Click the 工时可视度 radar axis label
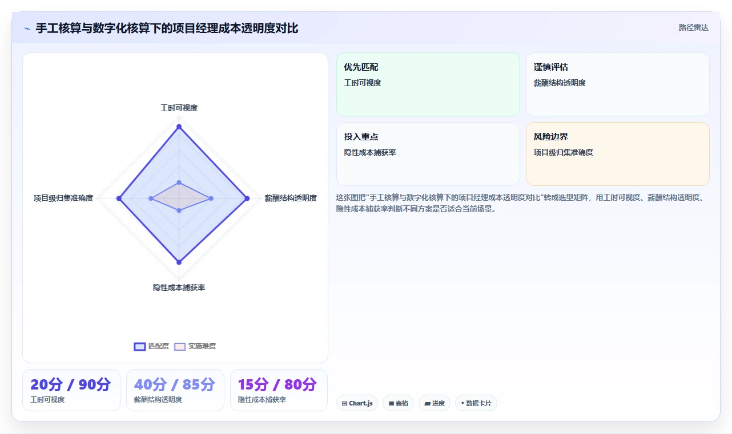The height and width of the screenshot is (434, 732). (179, 108)
